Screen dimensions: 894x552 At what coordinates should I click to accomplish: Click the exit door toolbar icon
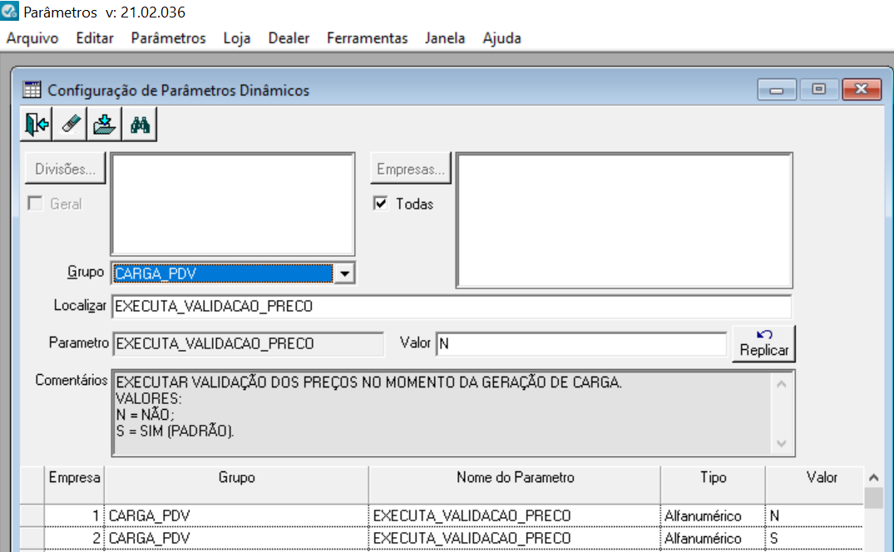(37, 124)
